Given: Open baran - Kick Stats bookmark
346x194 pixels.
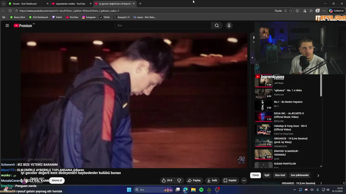Looking at the screenshot, I should point(145,17).
